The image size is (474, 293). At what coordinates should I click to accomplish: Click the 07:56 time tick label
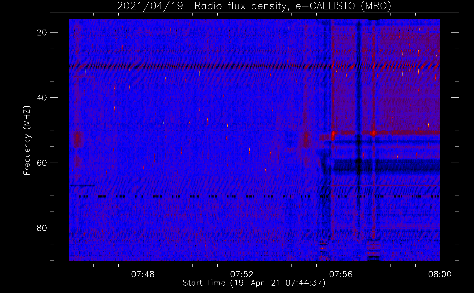pyautogui.click(x=341, y=275)
